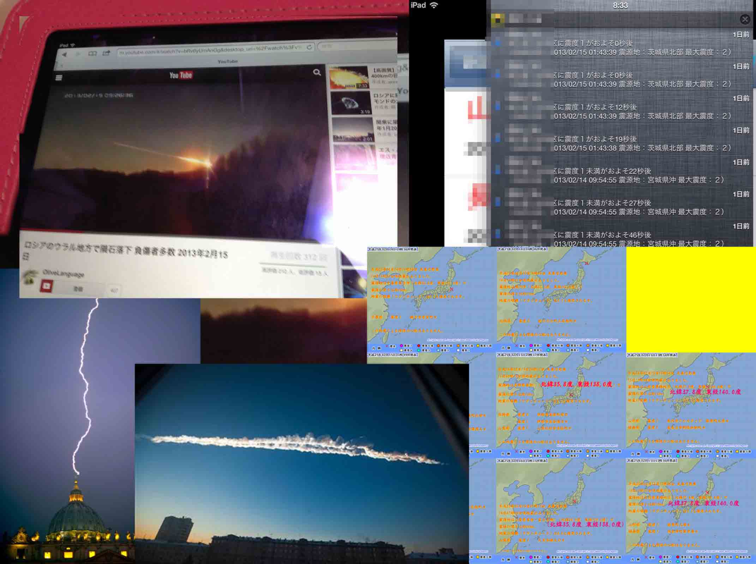Tap the YouTube logo
The image size is (756, 564).
point(181,75)
